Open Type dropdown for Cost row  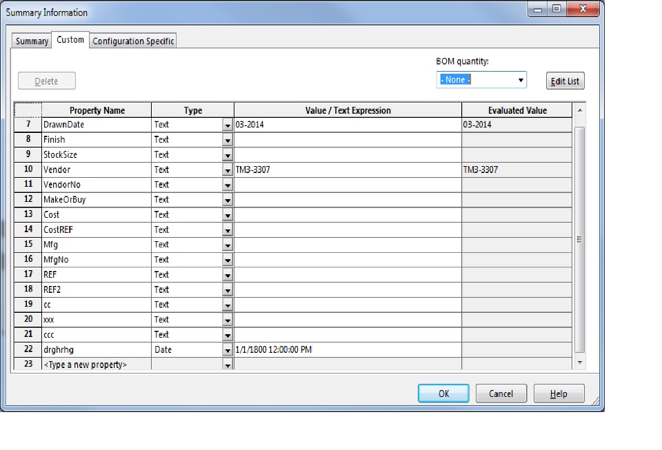pyautogui.click(x=228, y=216)
